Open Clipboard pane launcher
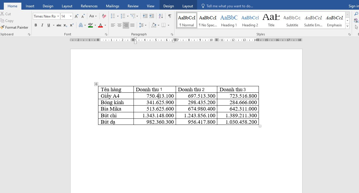 point(29,35)
